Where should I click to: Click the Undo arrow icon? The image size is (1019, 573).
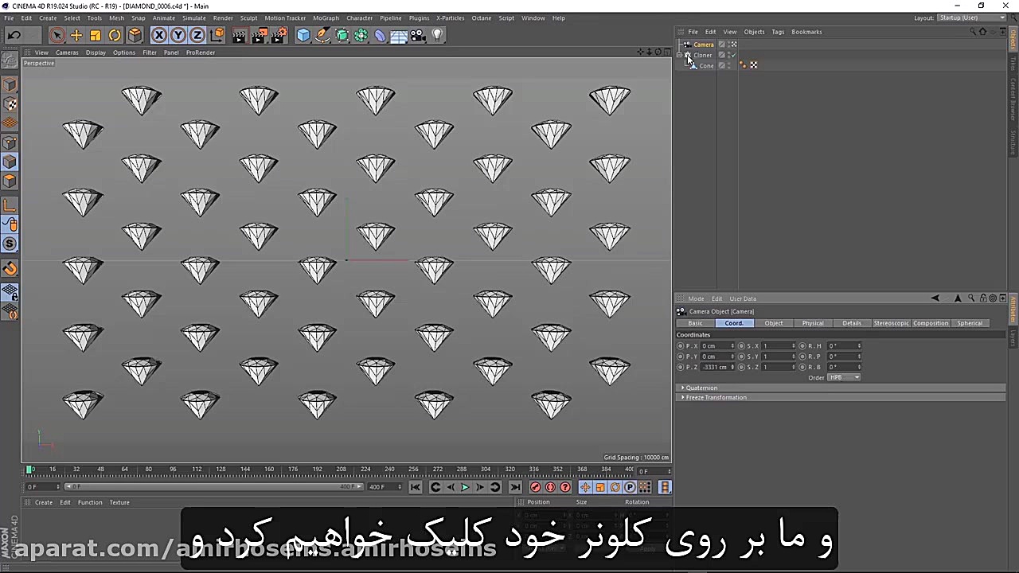[x=14, y=34]
